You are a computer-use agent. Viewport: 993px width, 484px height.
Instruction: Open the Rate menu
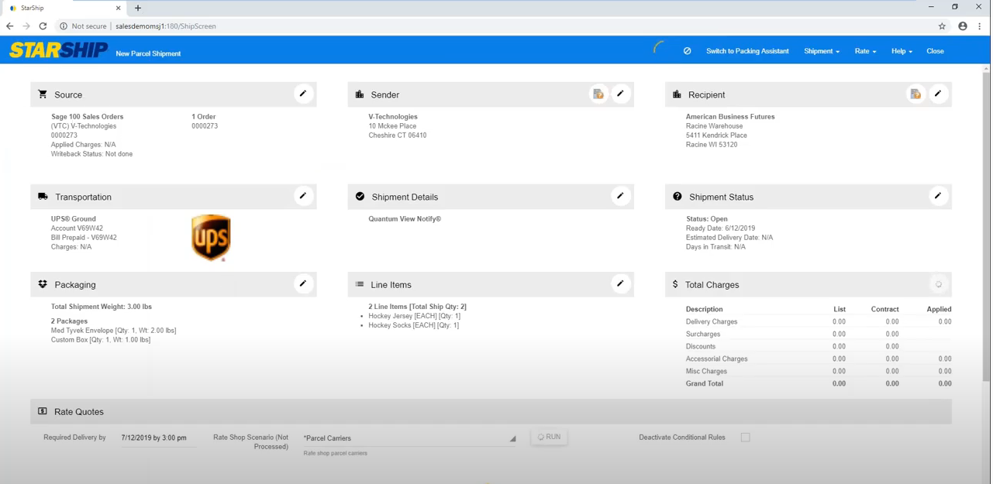point(865,51)
